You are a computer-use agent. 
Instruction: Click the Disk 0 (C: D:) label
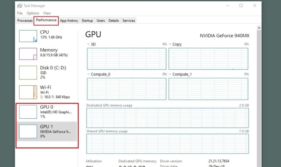coord(53,68)
